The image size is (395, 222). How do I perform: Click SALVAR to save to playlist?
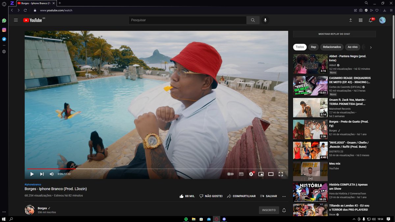pyautogui.click(x=268, y=196)
